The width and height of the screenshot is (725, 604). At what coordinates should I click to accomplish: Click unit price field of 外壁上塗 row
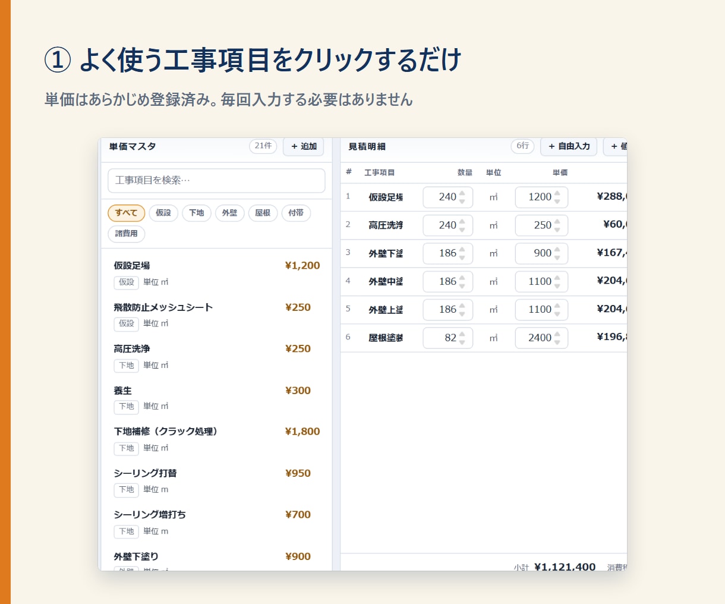[x=541, y=310]
